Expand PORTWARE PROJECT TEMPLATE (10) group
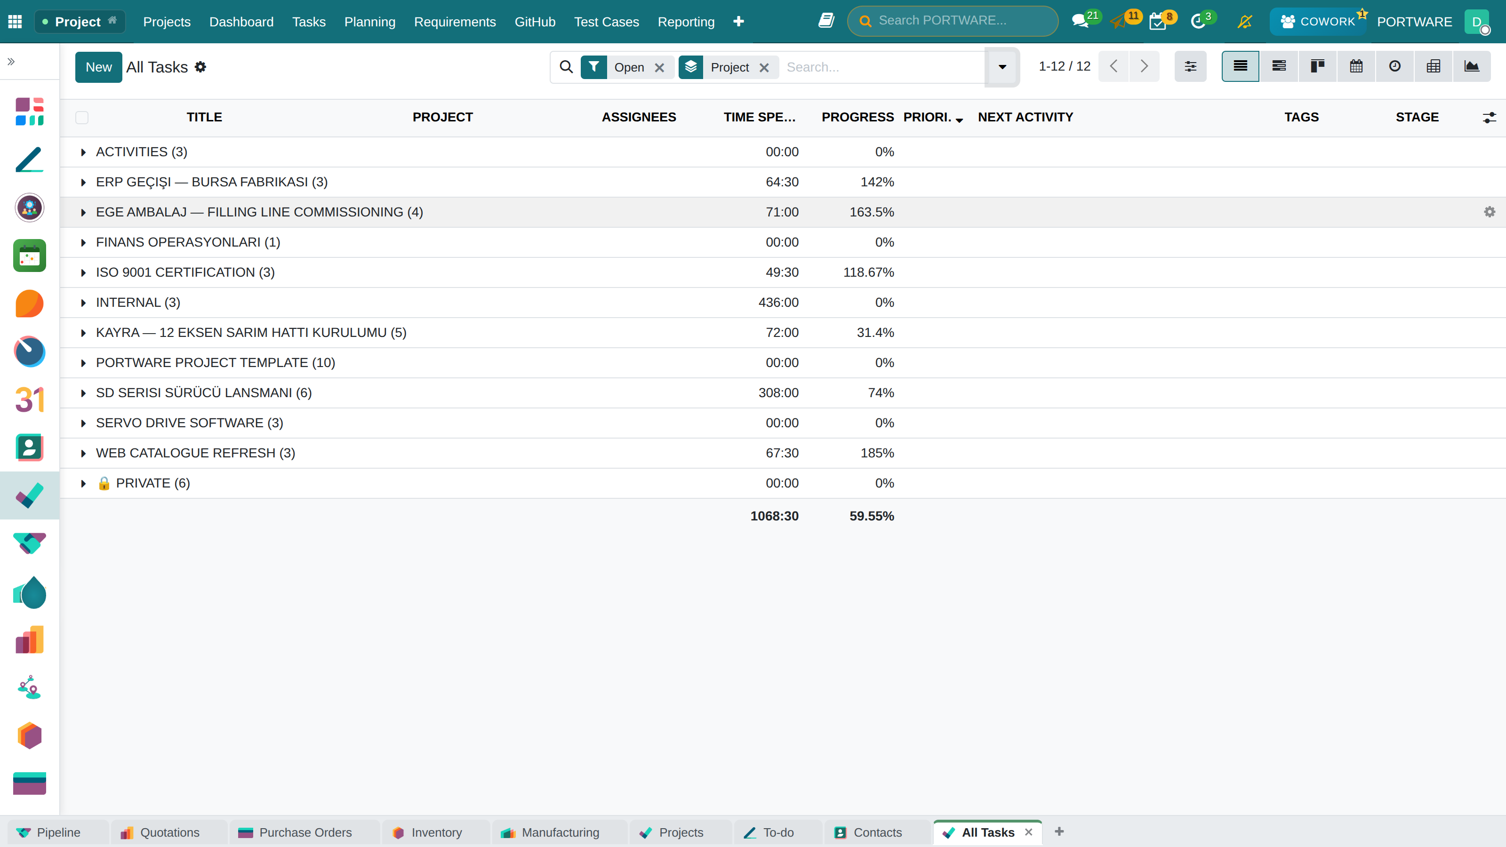 point(83,363)
